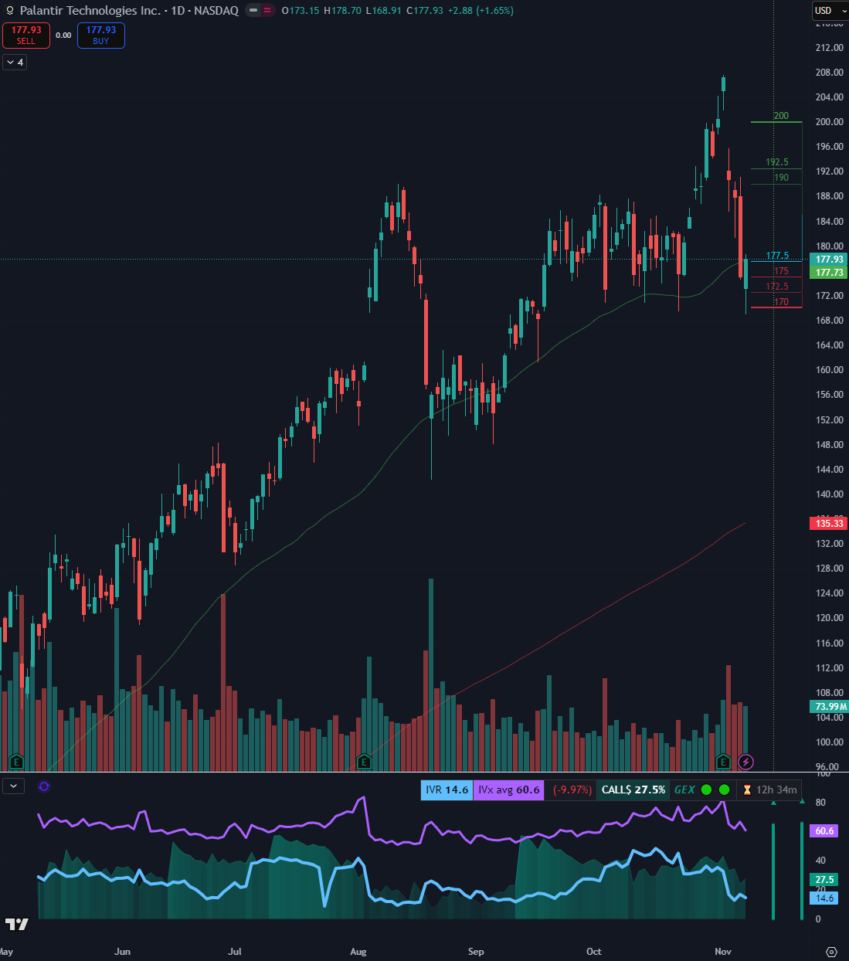Click the Palantir Technologies Inc. symbol title
This screenshot has width=849, height=961.
[90, 11]
